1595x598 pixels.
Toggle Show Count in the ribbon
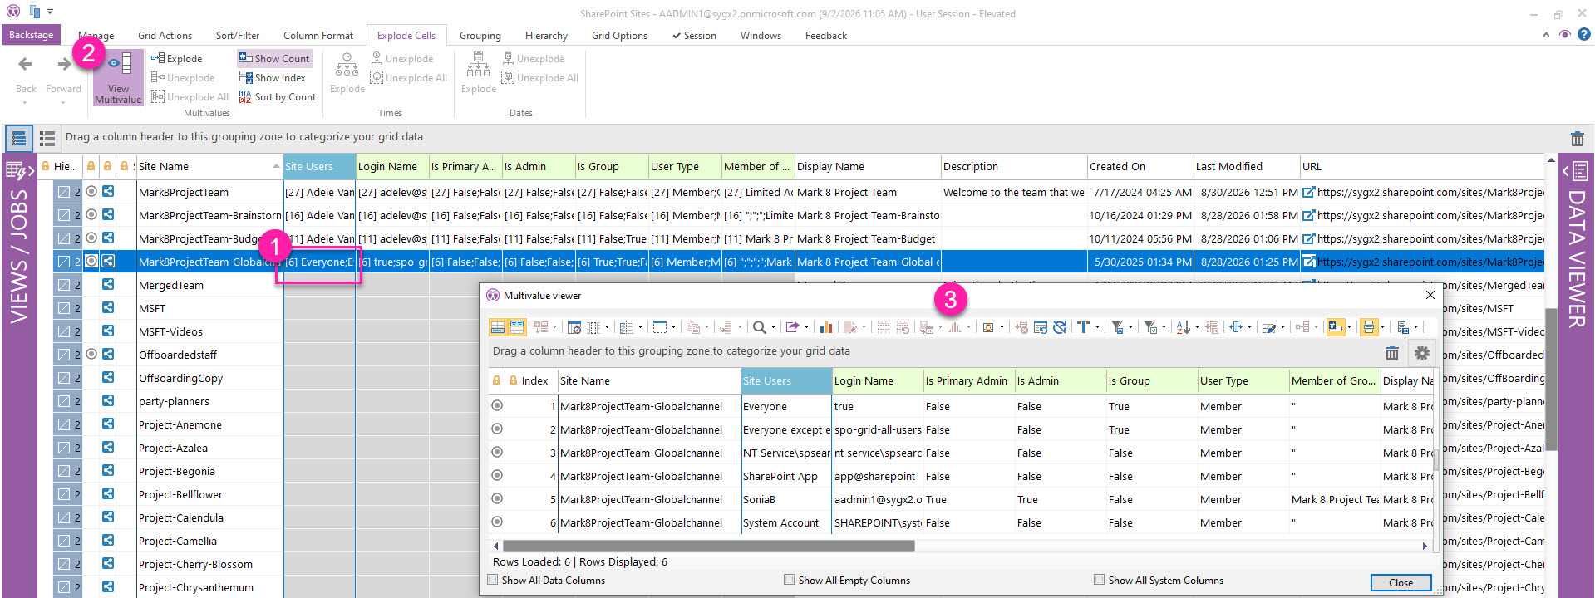(x=273, y=59)
